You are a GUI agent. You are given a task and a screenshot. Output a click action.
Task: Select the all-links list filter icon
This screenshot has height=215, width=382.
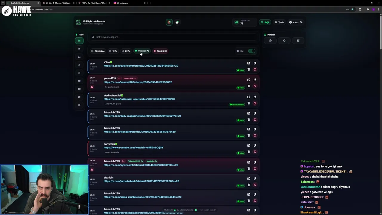click(79, 41)
